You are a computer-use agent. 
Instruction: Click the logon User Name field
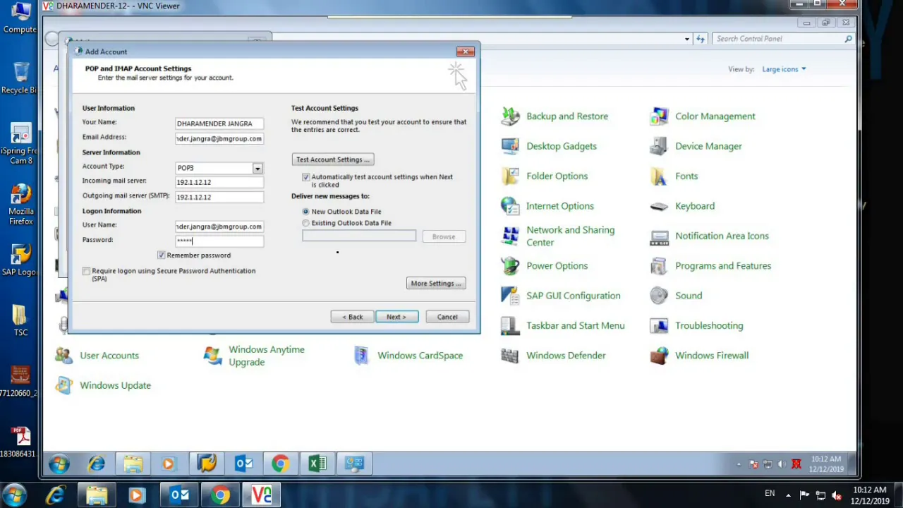(219, 226)
